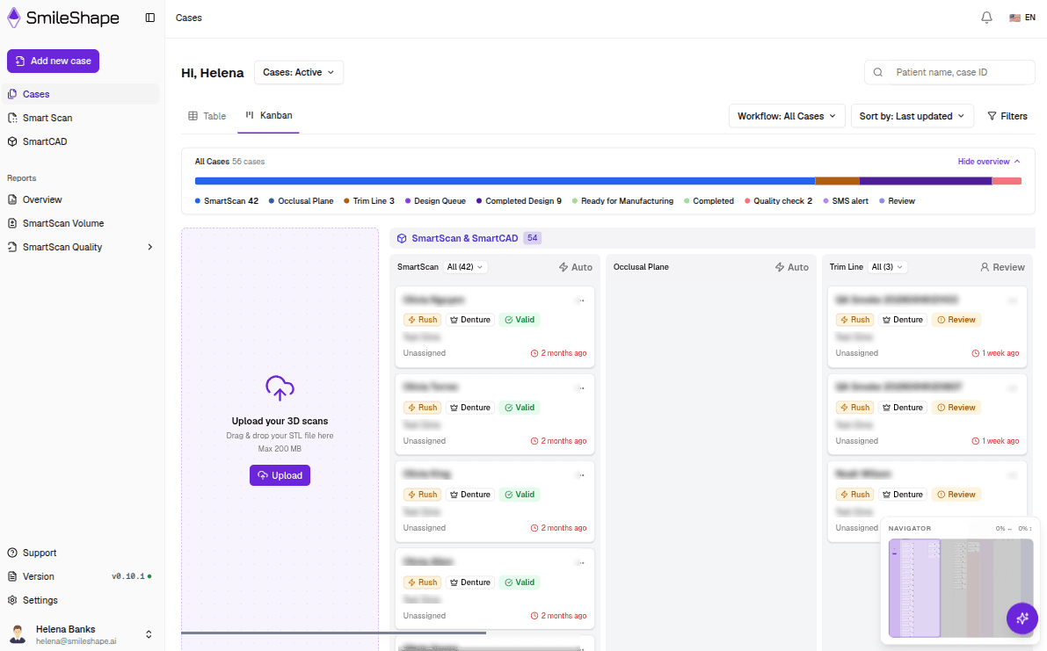Open the Cases: Active dropdown
The width and height of the screenshot is (1047, 651).
(299, 72)
